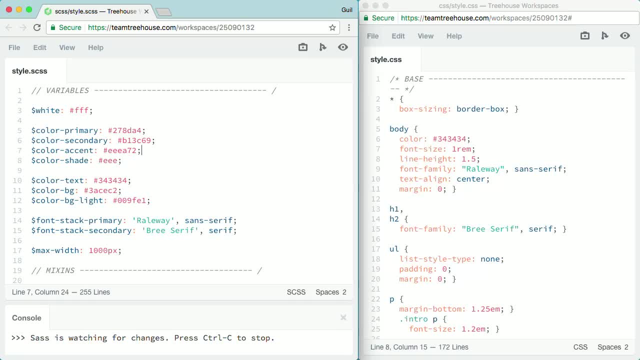Image resolution: width=640 pixels, height=360 pixels.
Task: Click the snapshot camera icon in right workspace
Action: [585, 35]
